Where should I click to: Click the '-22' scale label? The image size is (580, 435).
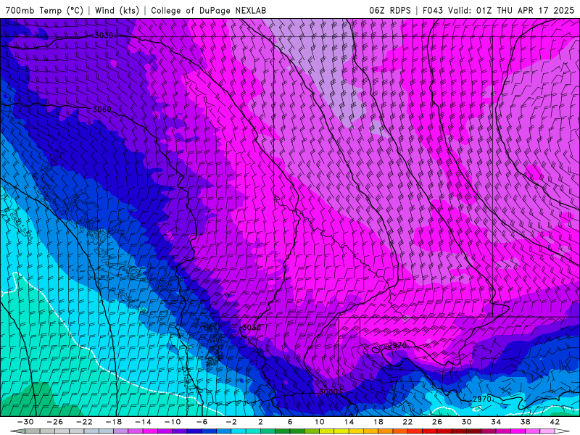coord(84,422)
